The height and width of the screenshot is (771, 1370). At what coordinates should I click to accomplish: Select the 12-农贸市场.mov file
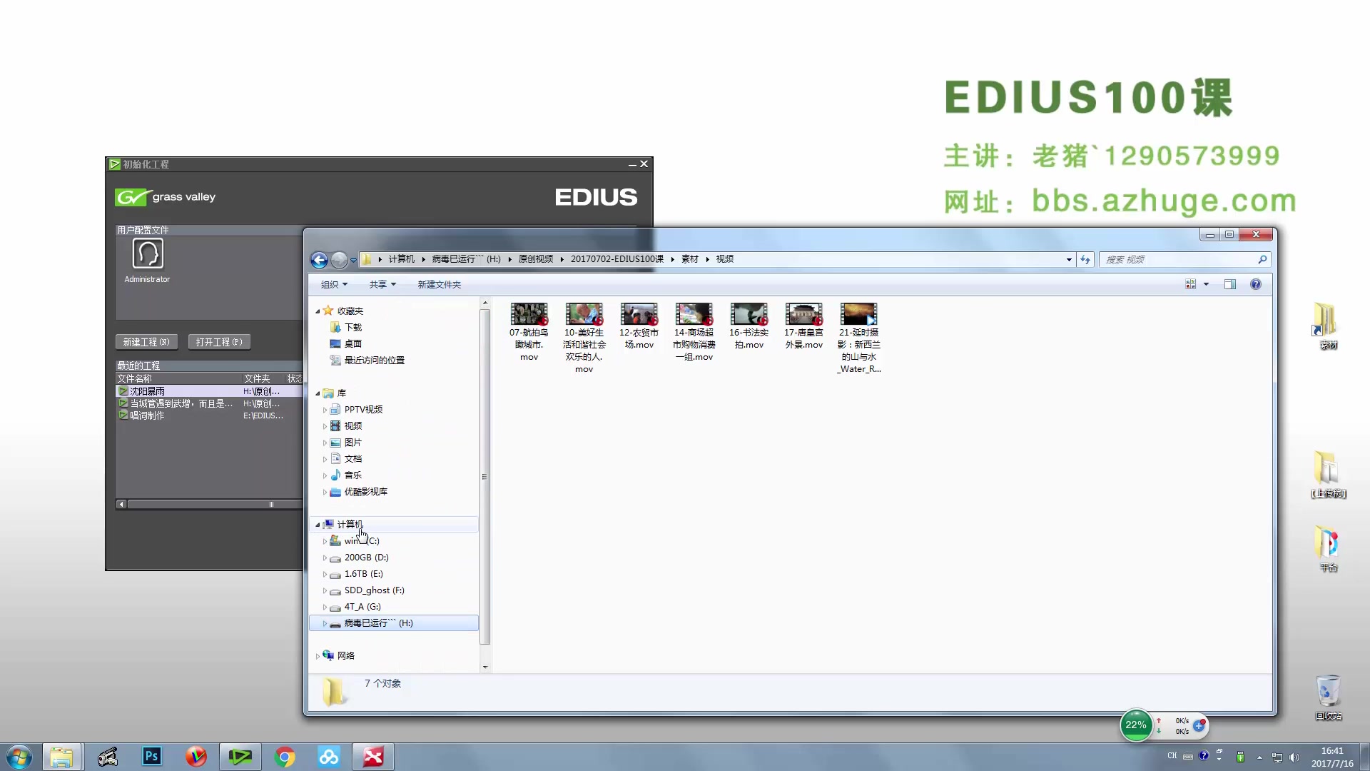click(639, 326)
